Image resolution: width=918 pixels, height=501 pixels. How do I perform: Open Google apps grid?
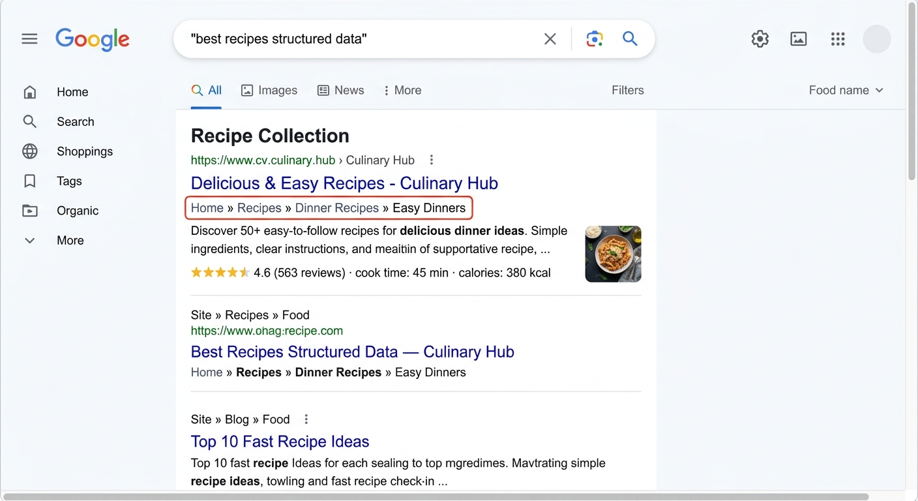838,38
